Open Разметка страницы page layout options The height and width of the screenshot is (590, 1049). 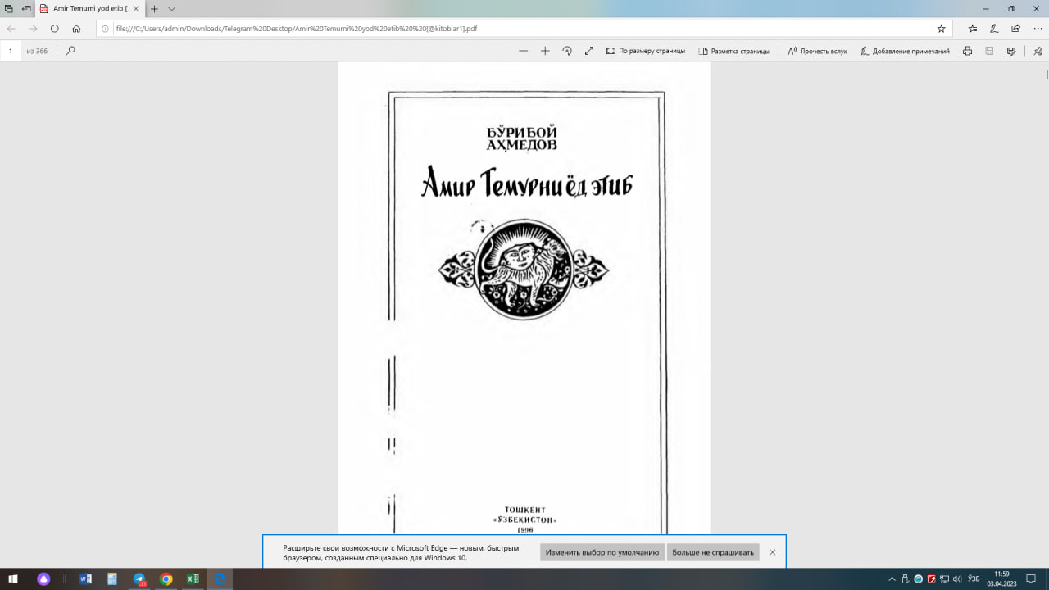[x=733, y=51]
